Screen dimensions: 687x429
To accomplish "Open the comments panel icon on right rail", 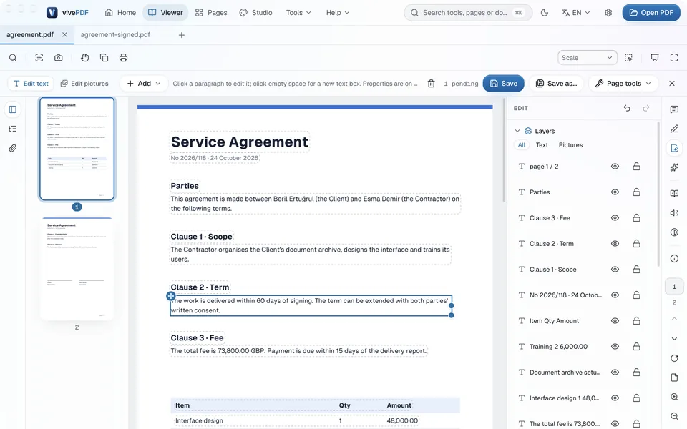I will (674, 109).
